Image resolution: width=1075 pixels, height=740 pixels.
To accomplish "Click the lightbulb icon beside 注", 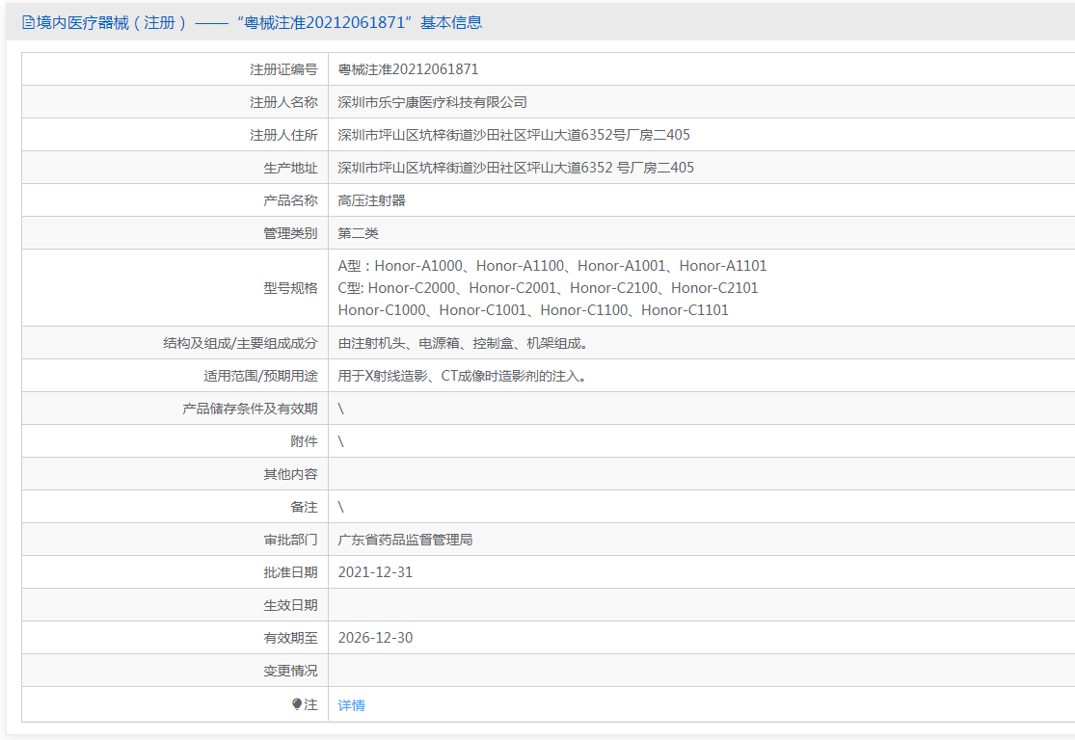I will click(x=297, y=703).
